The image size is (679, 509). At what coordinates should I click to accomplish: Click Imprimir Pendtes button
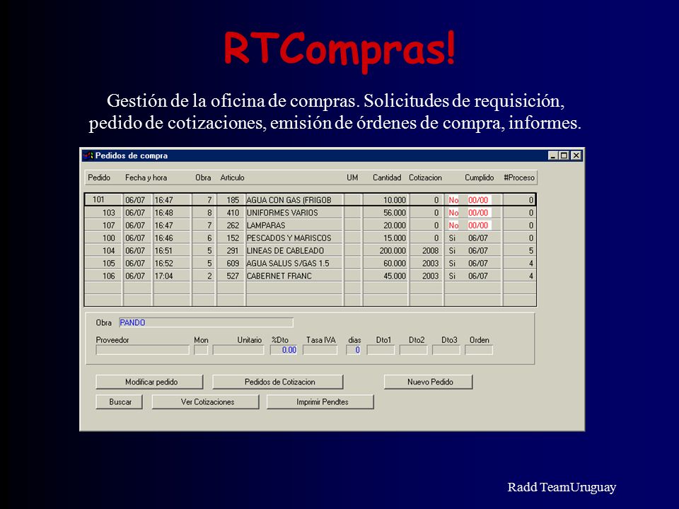click(x=320, y=402)
